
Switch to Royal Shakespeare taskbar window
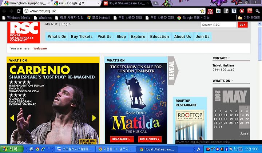pyautogui.click(x=157, y=149)
